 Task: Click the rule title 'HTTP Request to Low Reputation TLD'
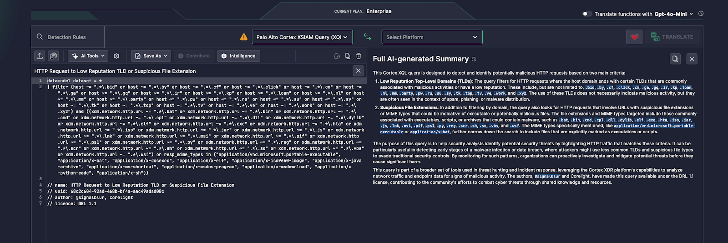[115, 71]
